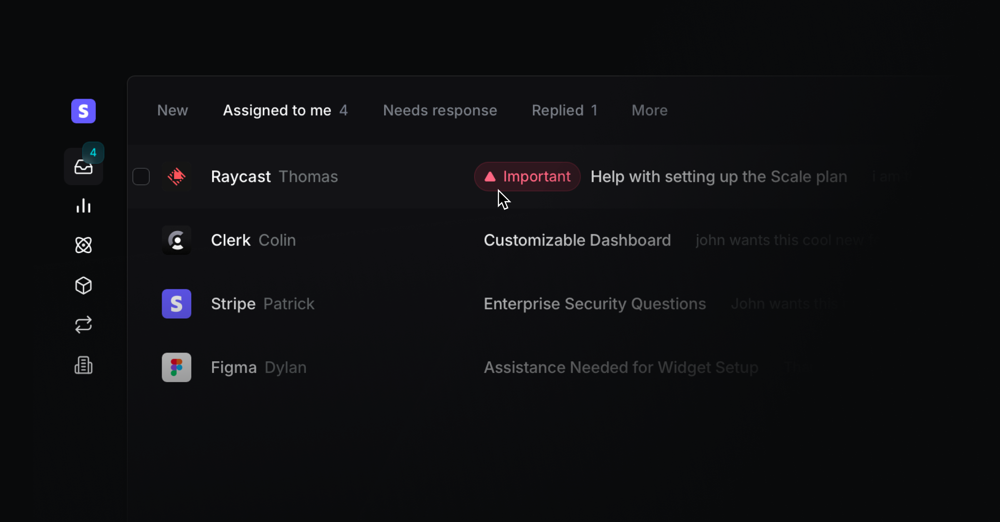Viewport: 1000px width, 522px height.
Task: Click the Raycast company logo
Action: pyautogui.click(x=177, y=176)
